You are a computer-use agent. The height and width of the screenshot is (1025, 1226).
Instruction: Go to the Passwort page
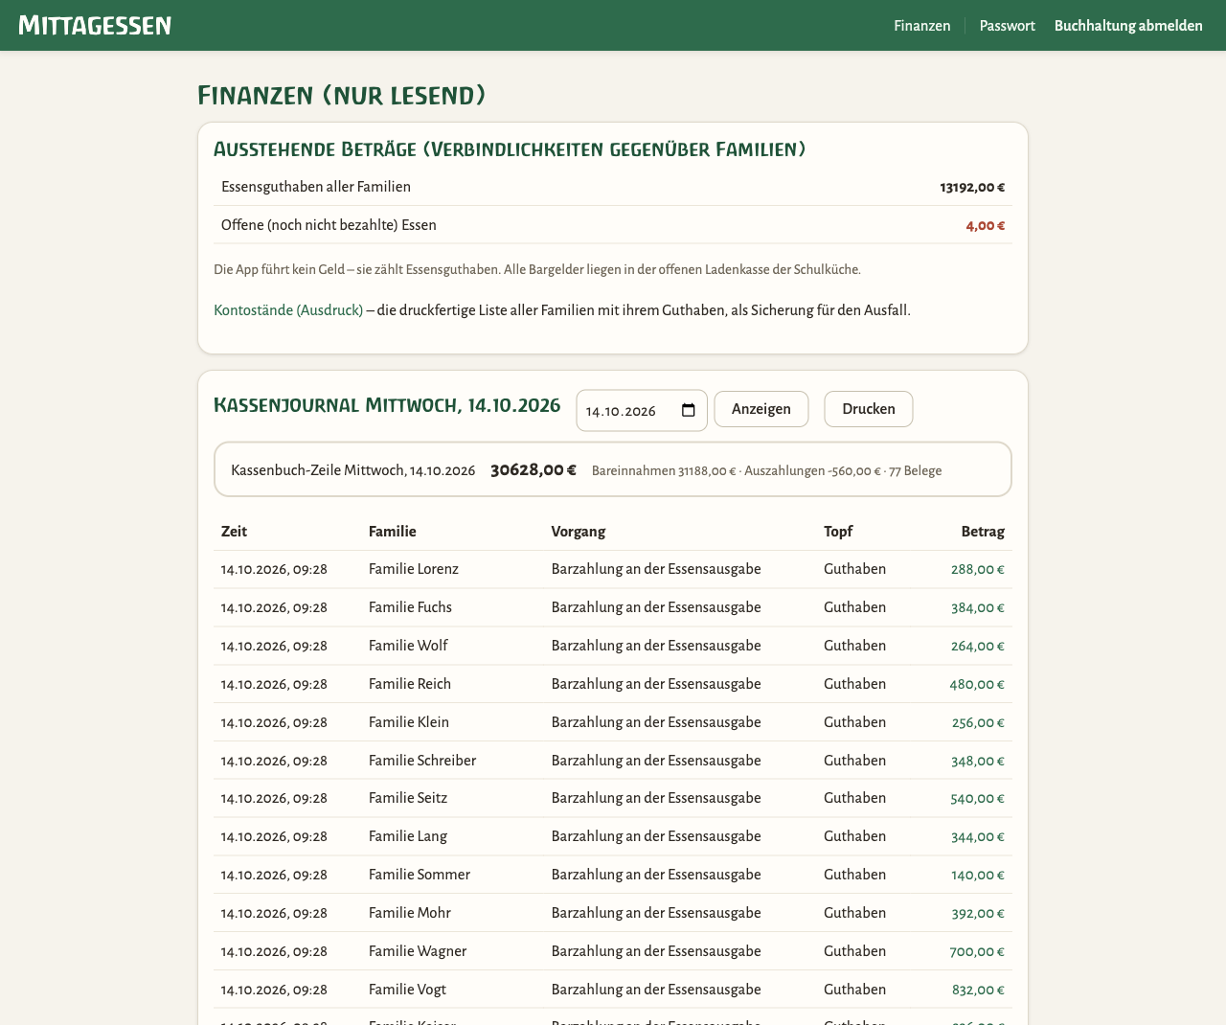tap(1007, 26)
